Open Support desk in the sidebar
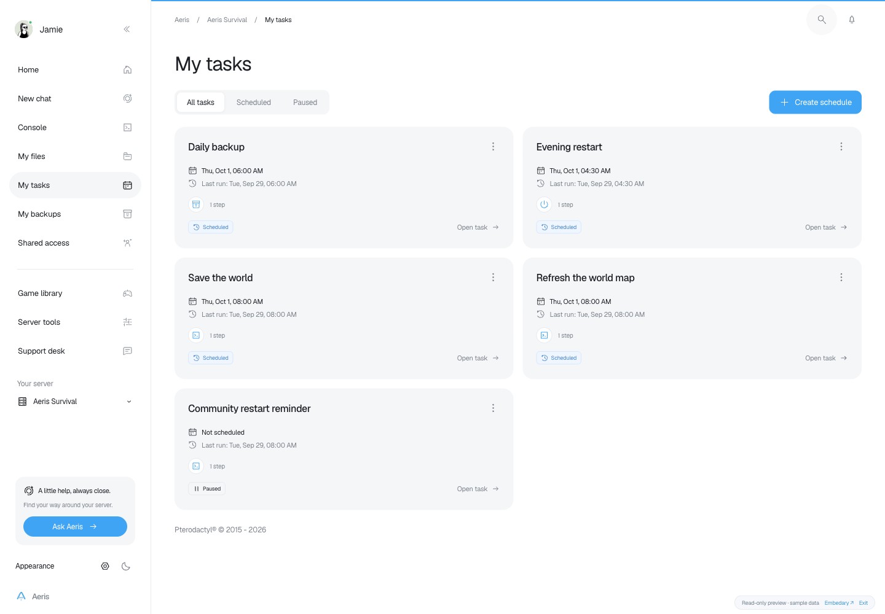 click(75, 351)
